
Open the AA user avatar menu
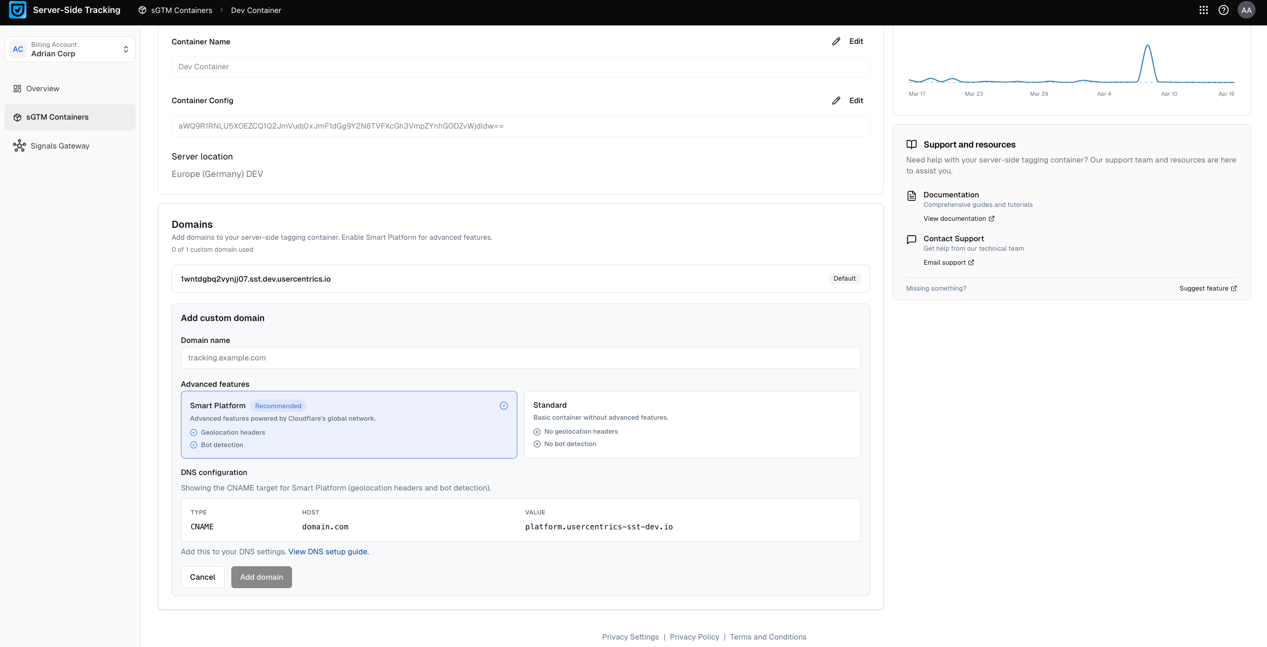pos(1246,10)
